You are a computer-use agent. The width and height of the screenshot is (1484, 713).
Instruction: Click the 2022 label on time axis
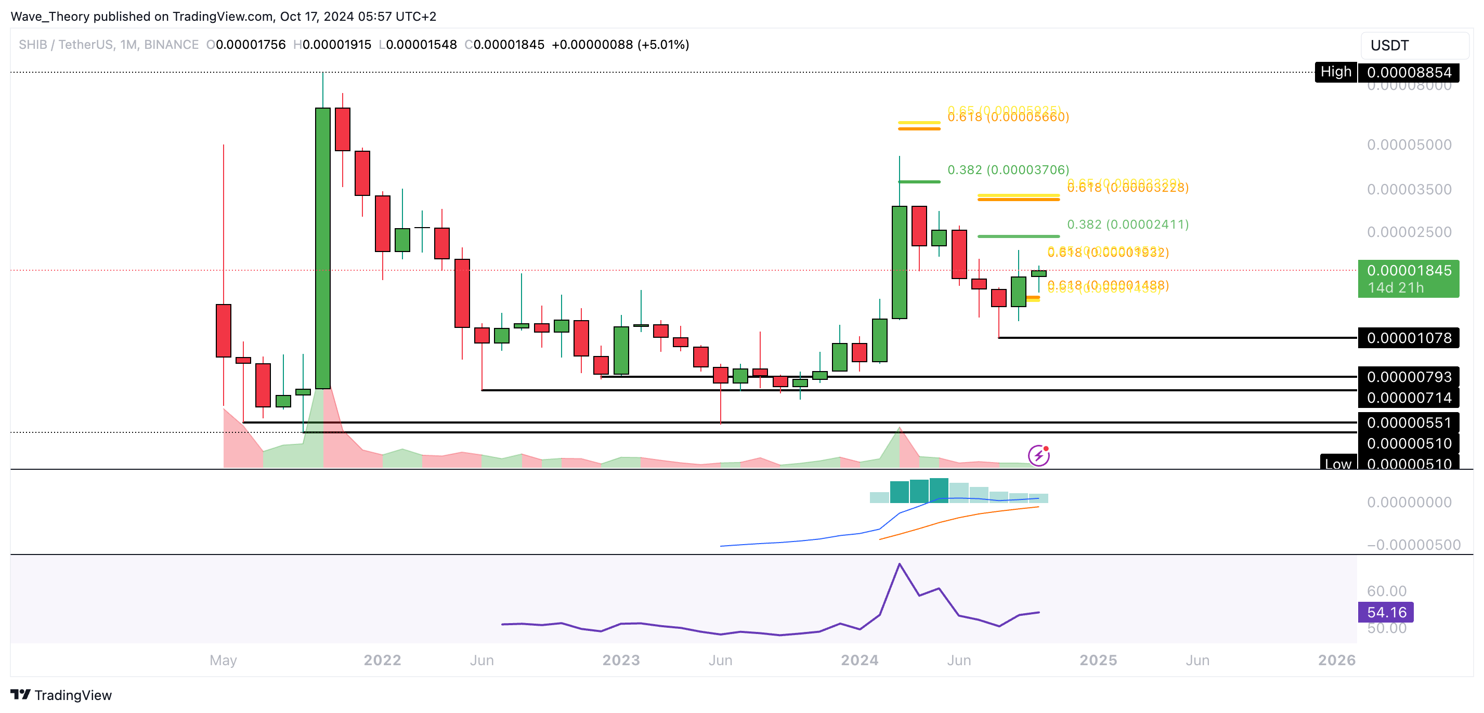pyautogui.click(x=382, y=660)
